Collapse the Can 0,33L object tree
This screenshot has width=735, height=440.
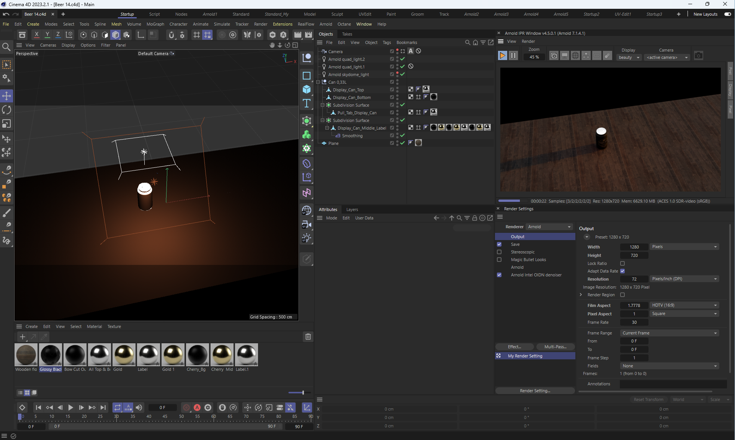coord(318,82)
